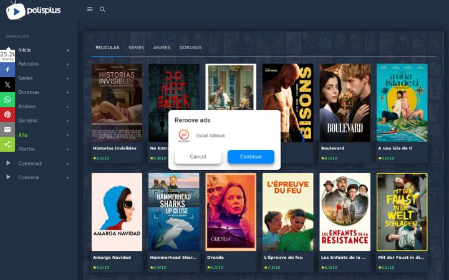Switch to the DORAMAS tab
Image resolution: width=449 pixels, height=280 pixels.
(x=190, y=48)
